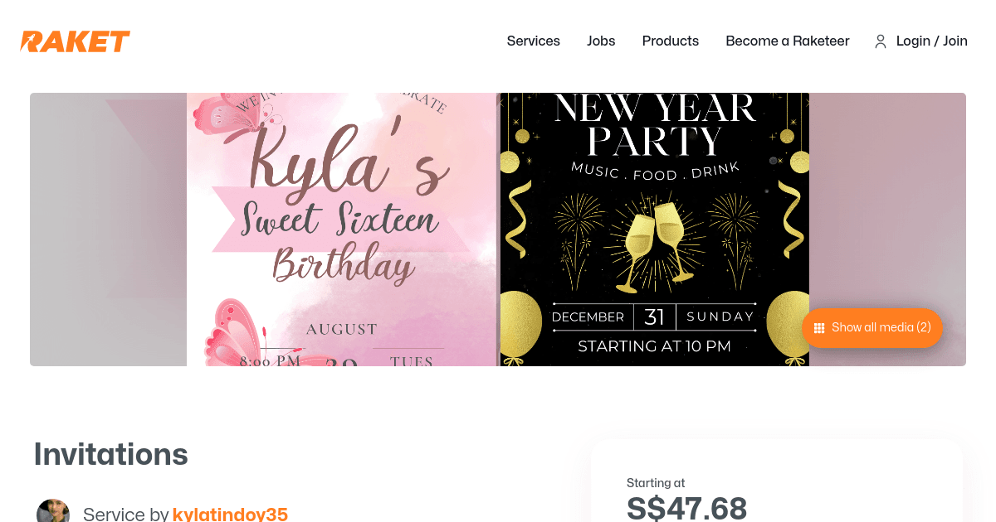Click Login / Join at top right
Screen dimensions: 996x522
coord(931,41)
